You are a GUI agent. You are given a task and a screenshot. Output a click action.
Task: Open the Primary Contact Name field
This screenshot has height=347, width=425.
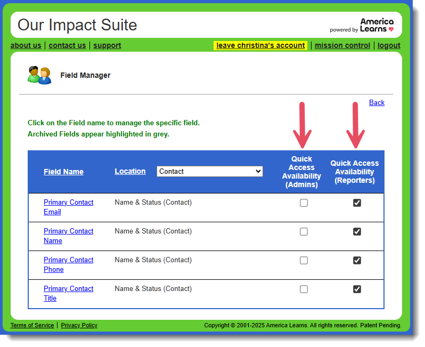[x=68, y=236]
